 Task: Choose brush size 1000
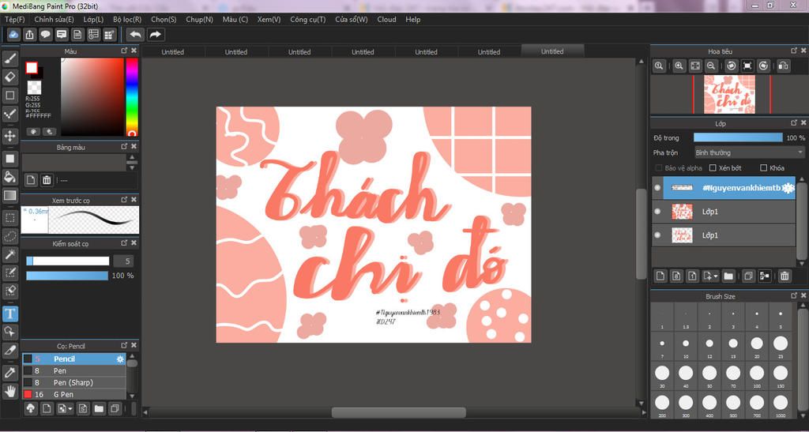[x=781, y=405]
